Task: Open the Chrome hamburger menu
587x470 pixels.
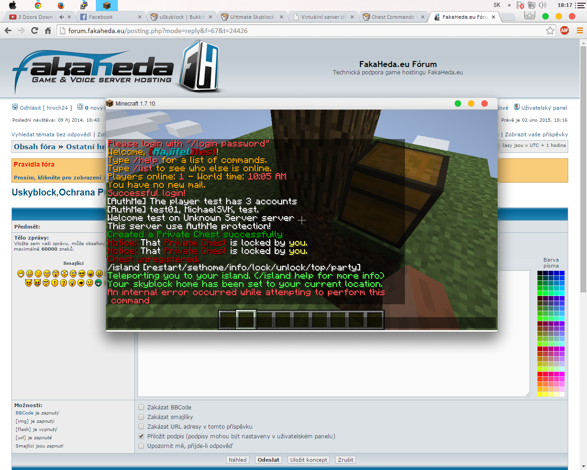Action: click(580, 31)
